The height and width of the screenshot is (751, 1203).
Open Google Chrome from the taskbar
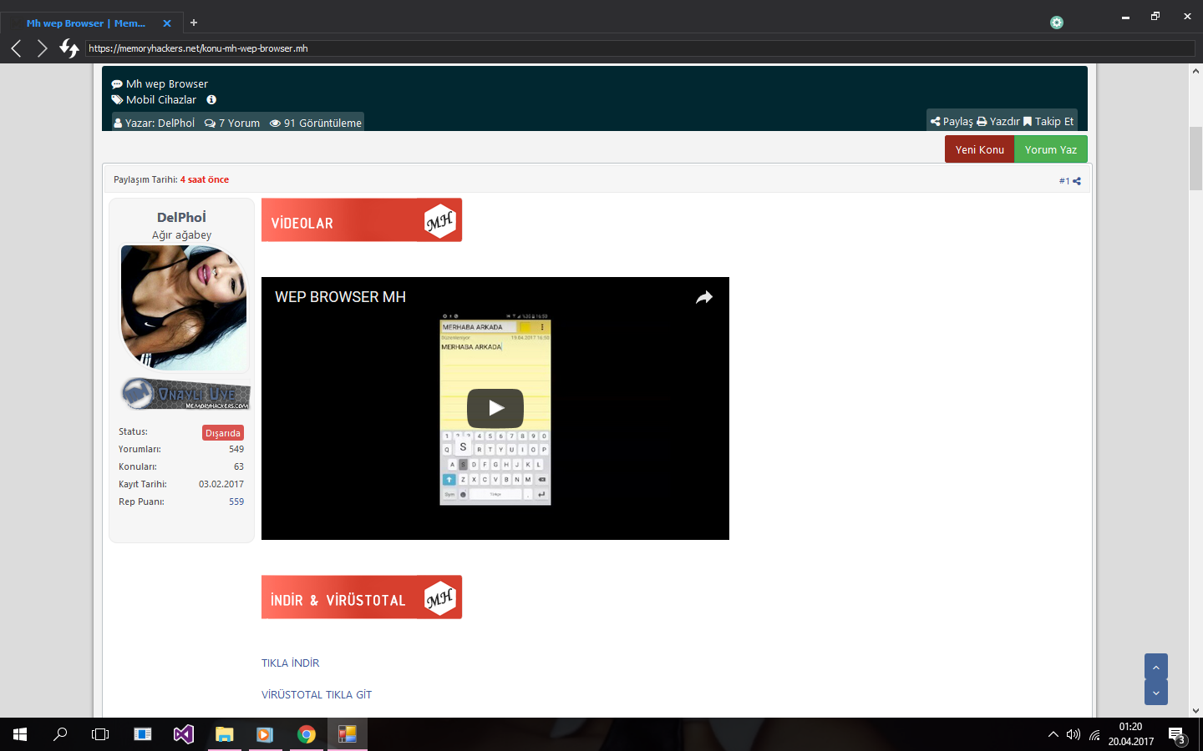coord(307,734)
